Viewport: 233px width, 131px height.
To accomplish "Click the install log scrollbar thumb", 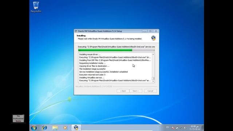I will point(153,78).
